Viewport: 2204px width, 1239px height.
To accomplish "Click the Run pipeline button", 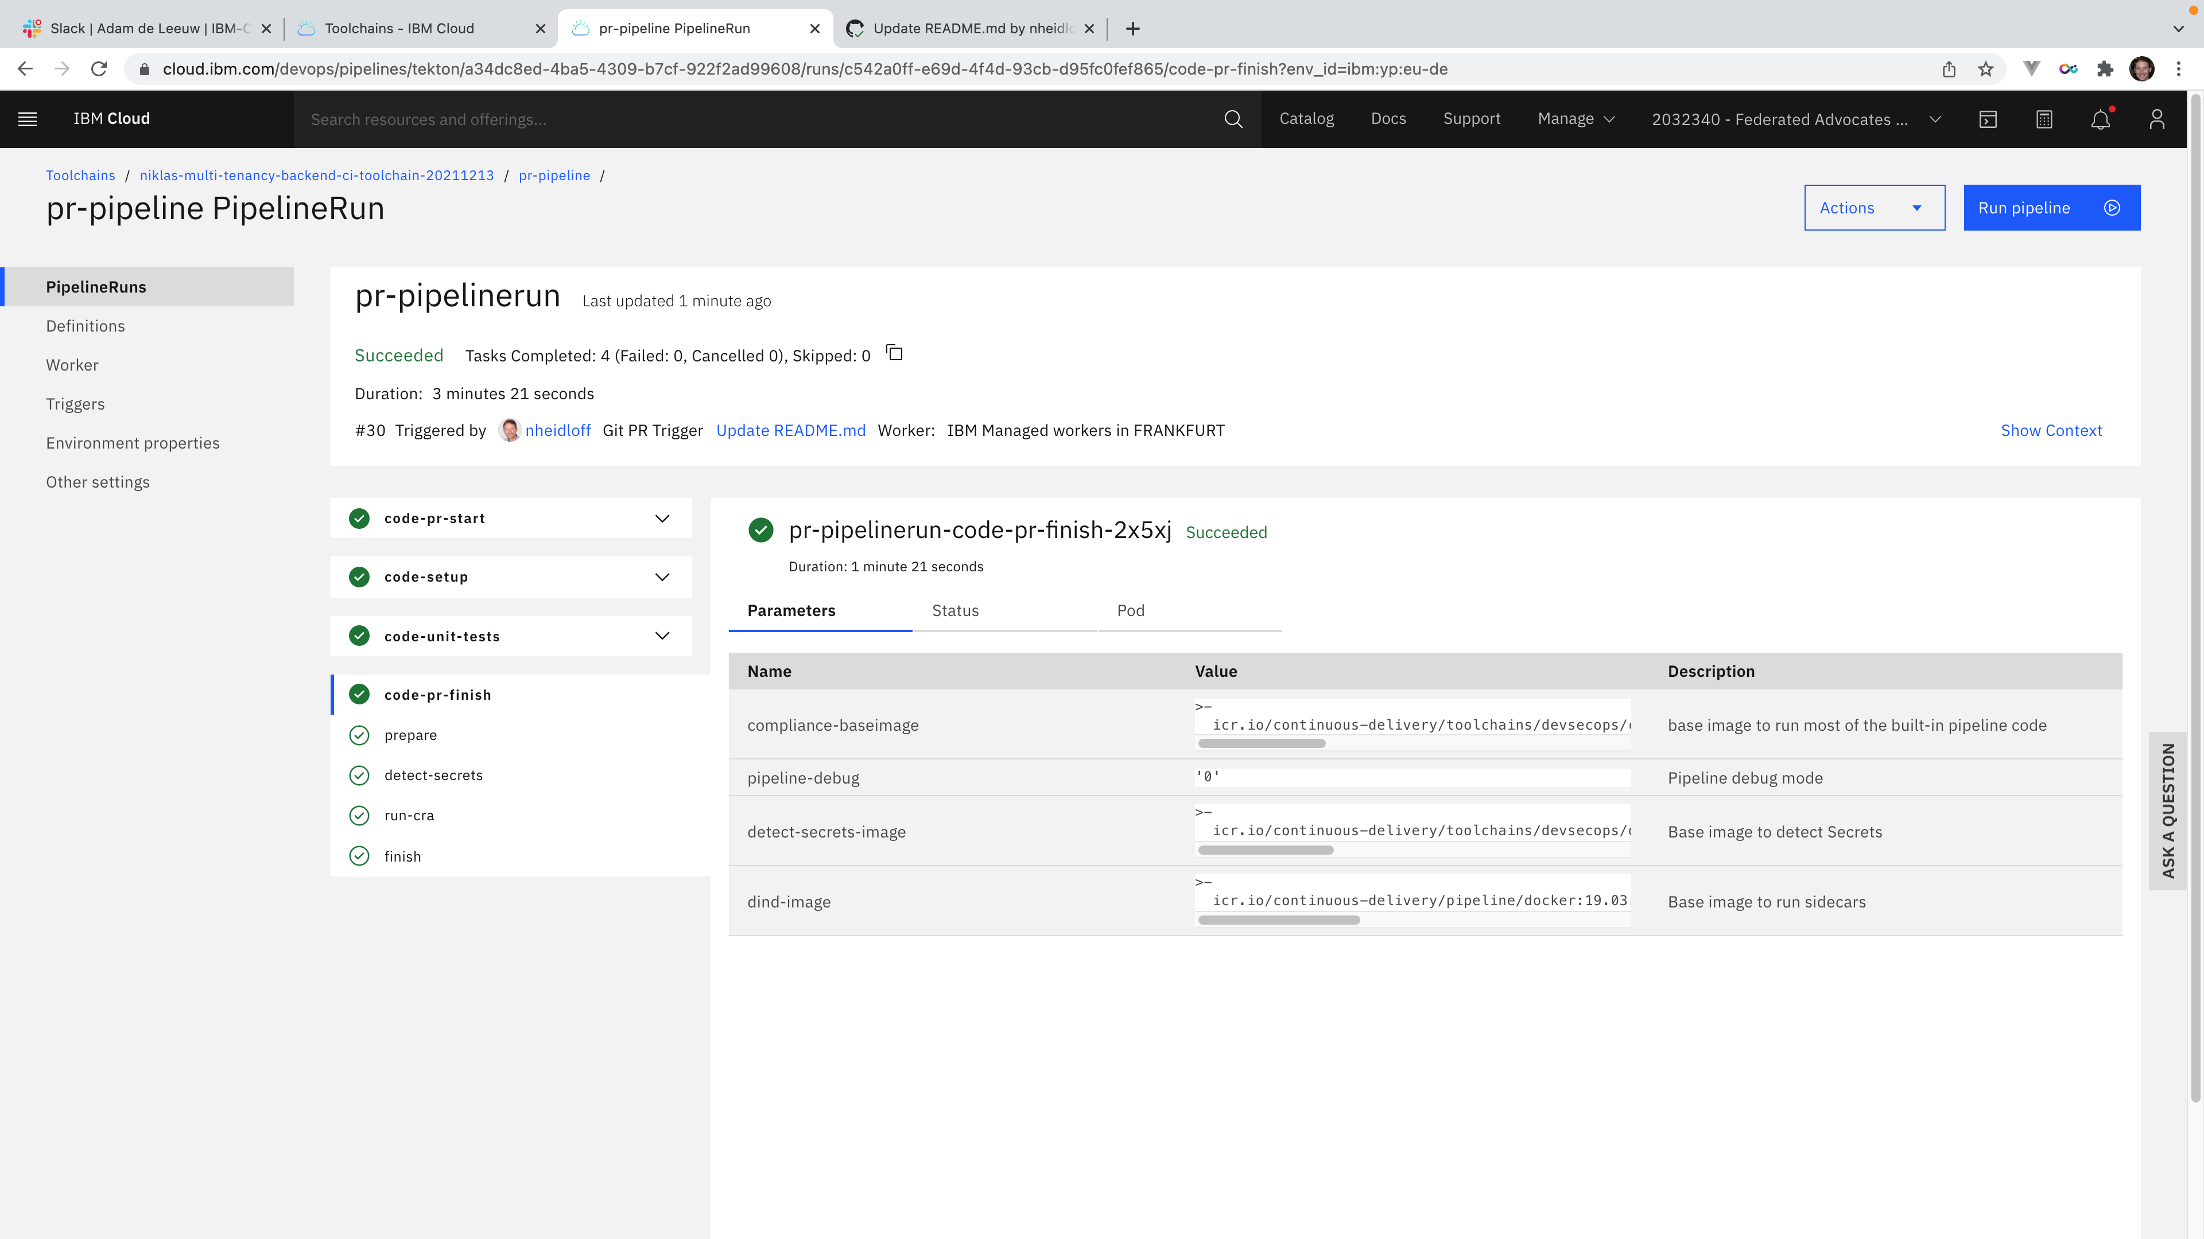I will click(x=2051, y=208).
